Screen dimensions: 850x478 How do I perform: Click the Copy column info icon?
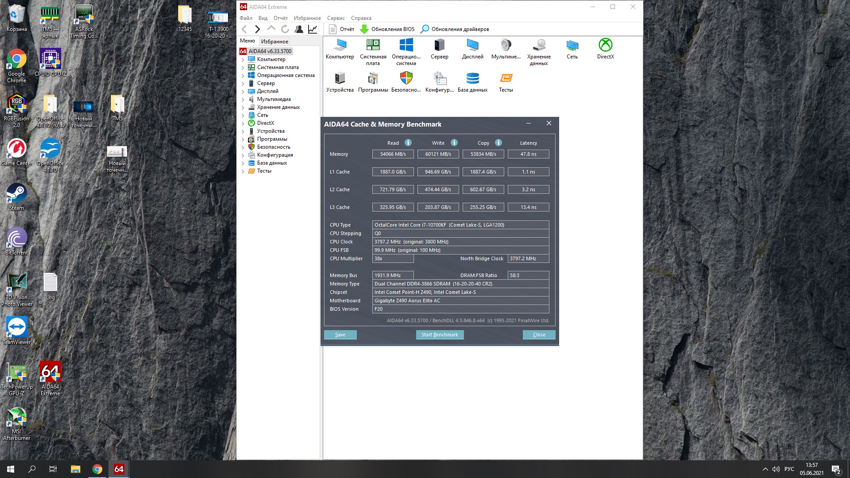[x=498, y=143]
